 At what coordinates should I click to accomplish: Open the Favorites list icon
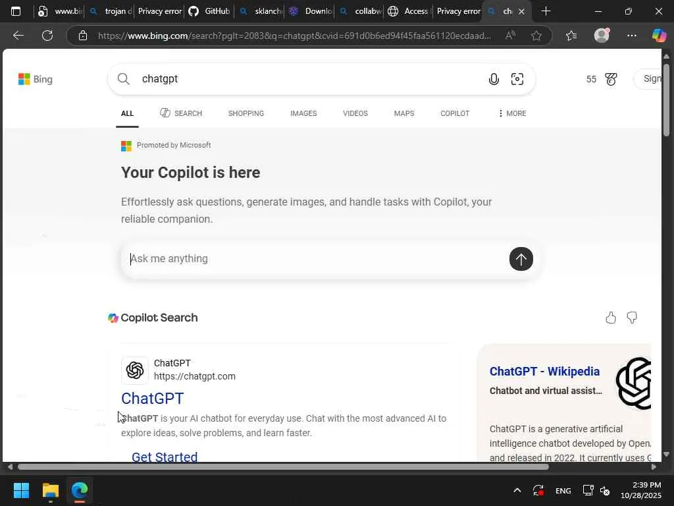(571, 36)
